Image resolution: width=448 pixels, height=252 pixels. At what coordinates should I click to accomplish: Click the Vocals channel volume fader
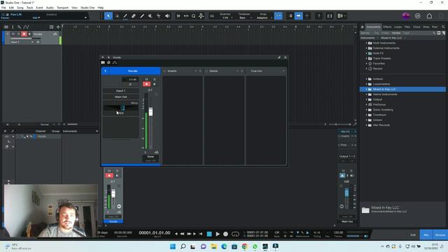point(150,112)
